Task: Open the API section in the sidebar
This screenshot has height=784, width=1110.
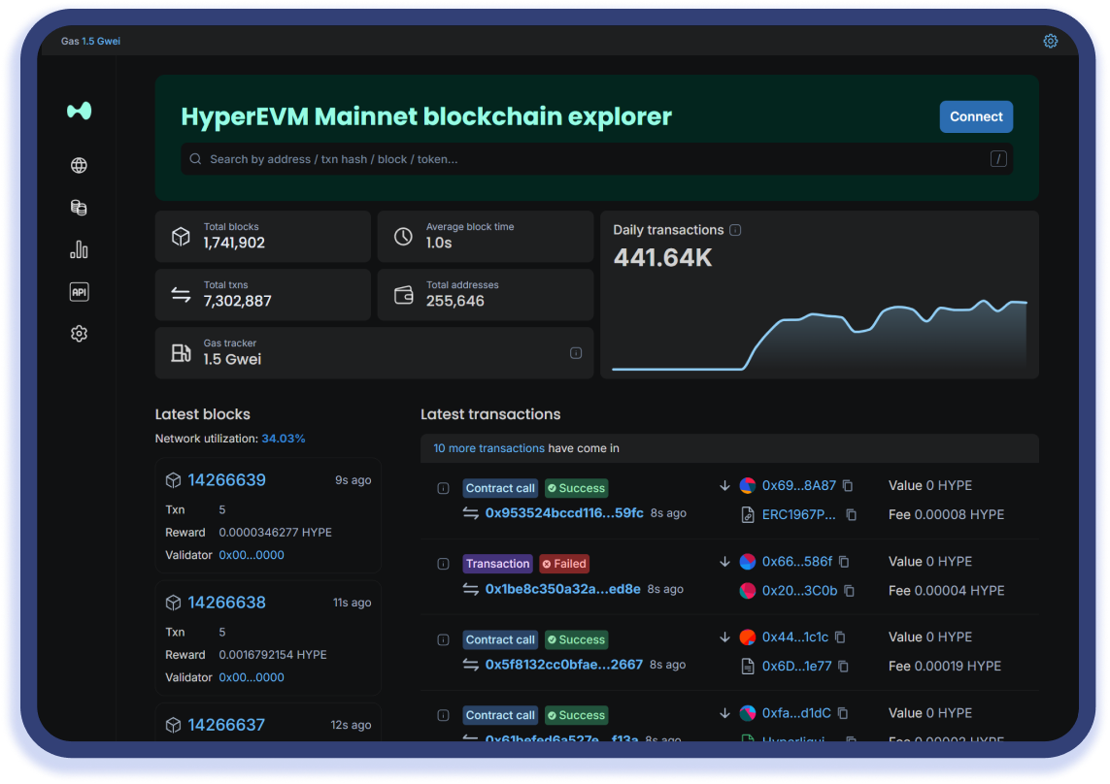Action: tap(79, 292)
